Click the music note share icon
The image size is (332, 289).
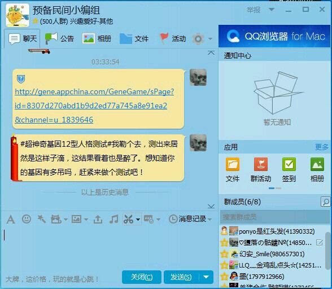click(114, 219)
